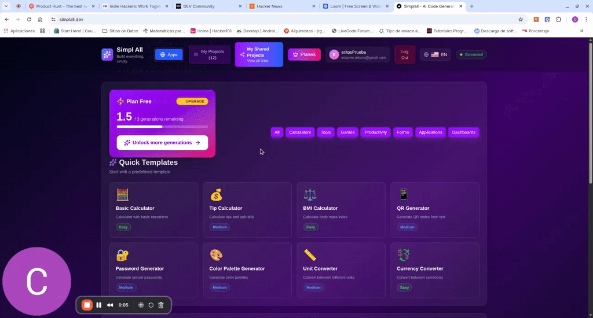Click the Quick Templates heading
The image size is (593, 318).
[148, 162]
